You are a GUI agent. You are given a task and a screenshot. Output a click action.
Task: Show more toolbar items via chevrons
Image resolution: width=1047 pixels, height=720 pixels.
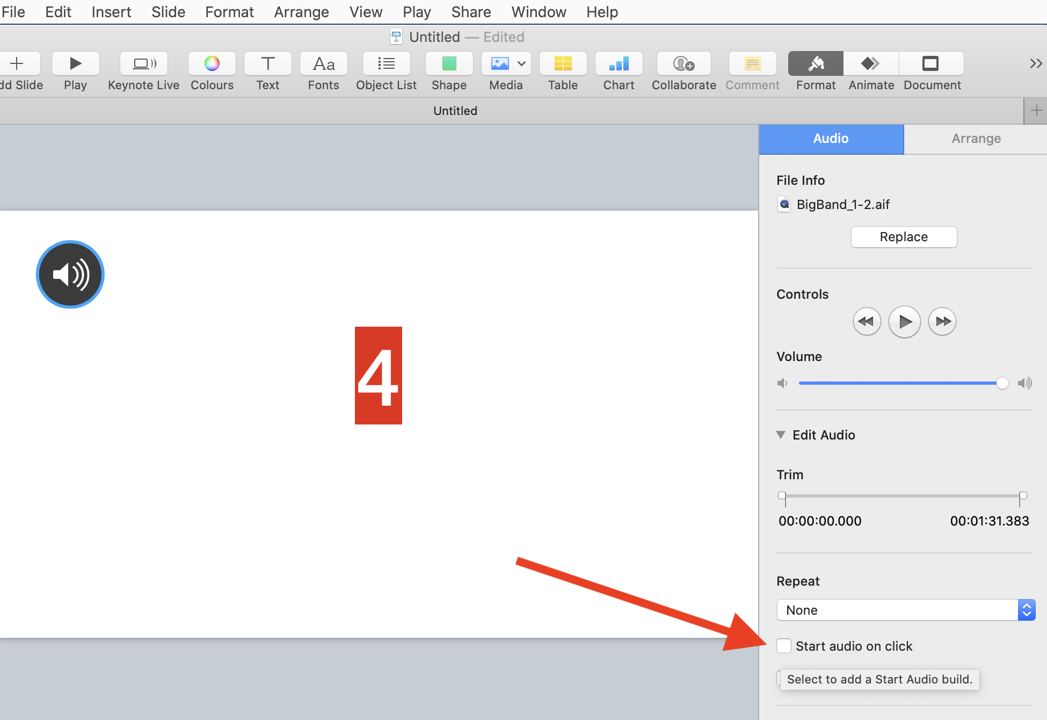click(x=1036, y=64)
